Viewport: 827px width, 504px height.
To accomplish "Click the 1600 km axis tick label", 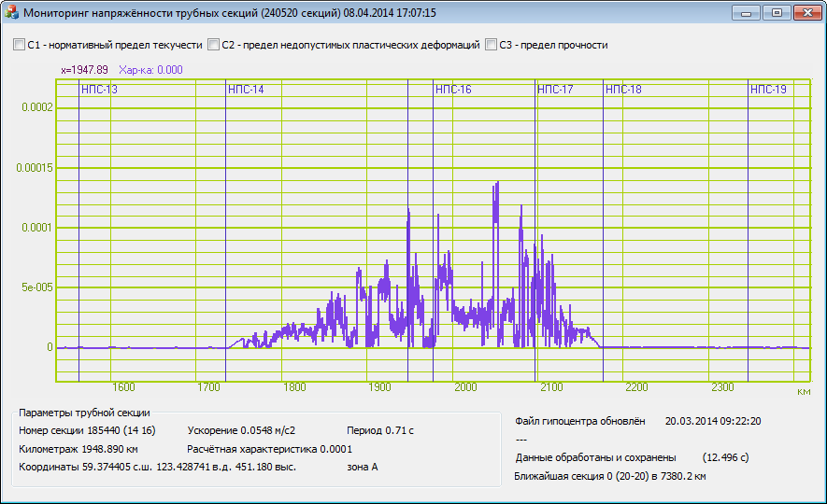I will 123,387.
